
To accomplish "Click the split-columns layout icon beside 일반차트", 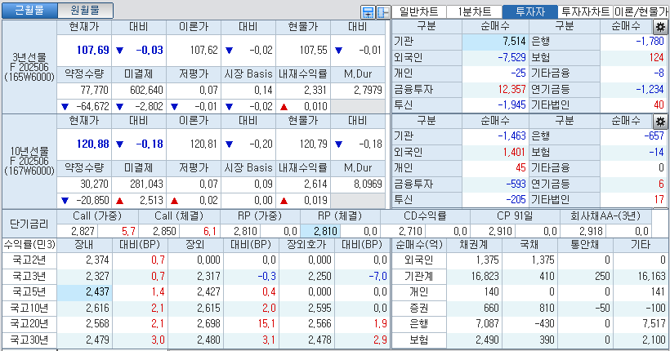I will pos(383,12).
